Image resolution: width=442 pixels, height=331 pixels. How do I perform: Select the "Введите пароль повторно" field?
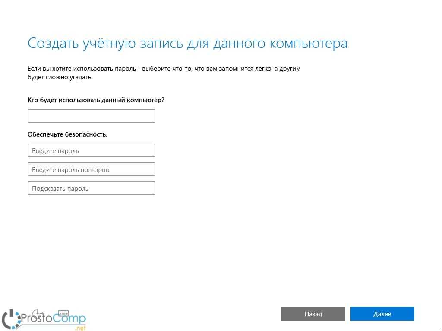(x=91, y=170)
